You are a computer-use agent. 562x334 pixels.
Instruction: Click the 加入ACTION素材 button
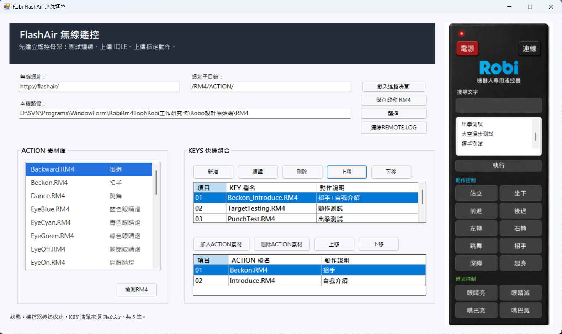(x=221, y=244)
